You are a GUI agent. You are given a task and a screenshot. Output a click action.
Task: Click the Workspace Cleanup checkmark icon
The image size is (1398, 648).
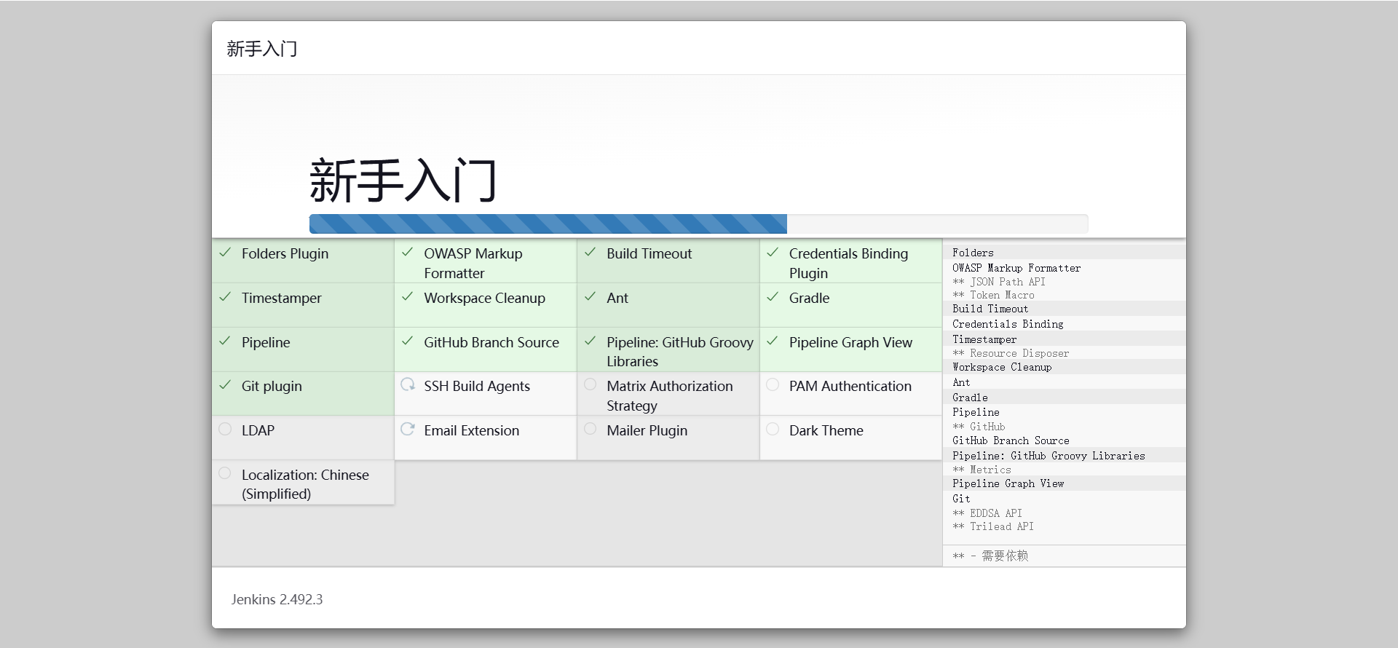(x=408, y=297)
